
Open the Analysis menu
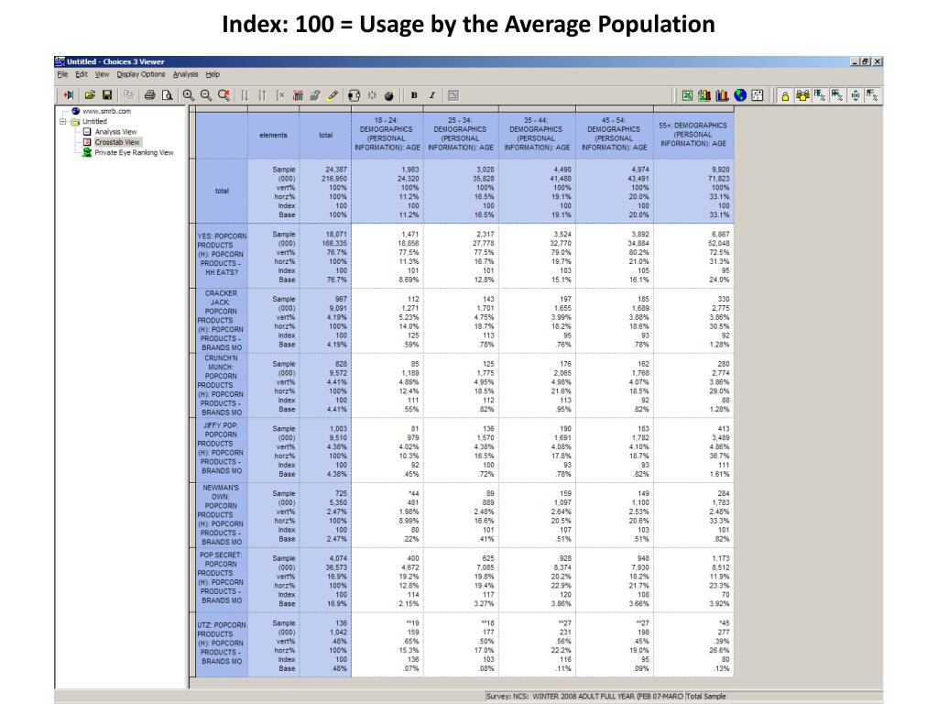(185, 74)
